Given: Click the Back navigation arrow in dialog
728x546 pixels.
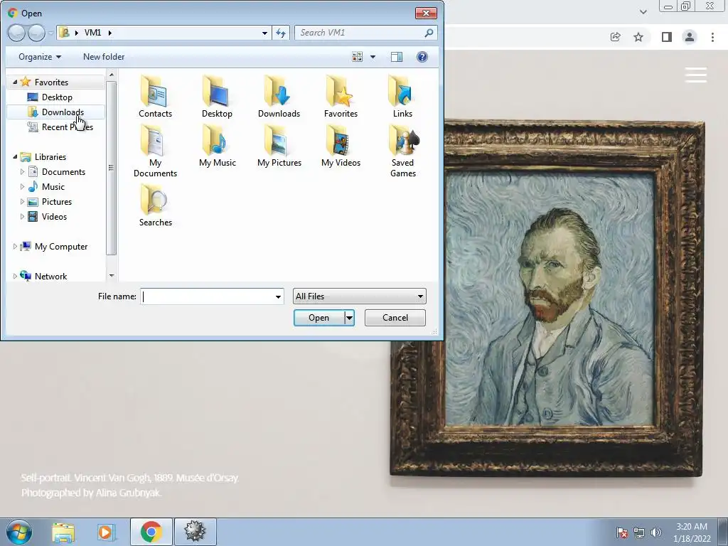Looking at the screenshot, I should 17,33.
